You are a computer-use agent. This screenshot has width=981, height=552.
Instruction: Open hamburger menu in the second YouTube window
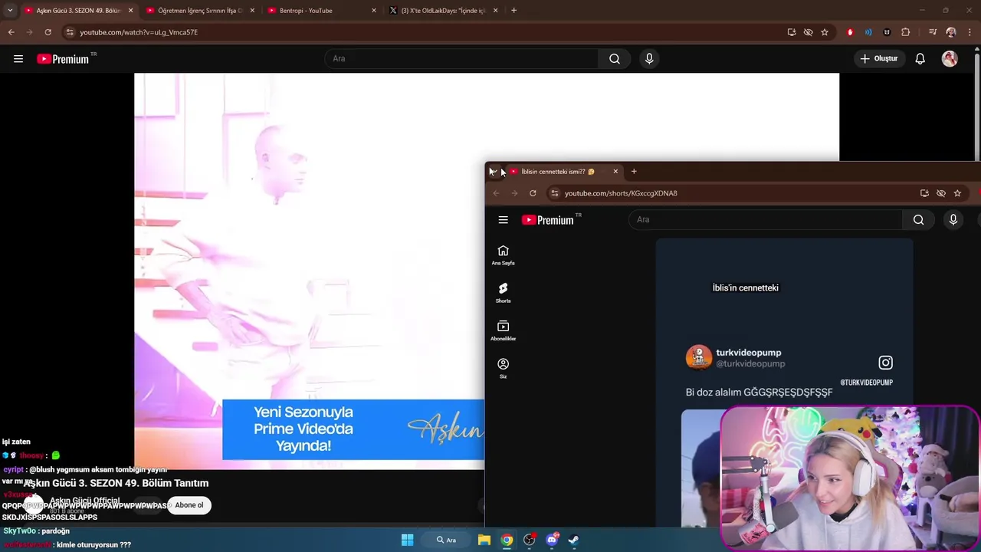(503, 220)
